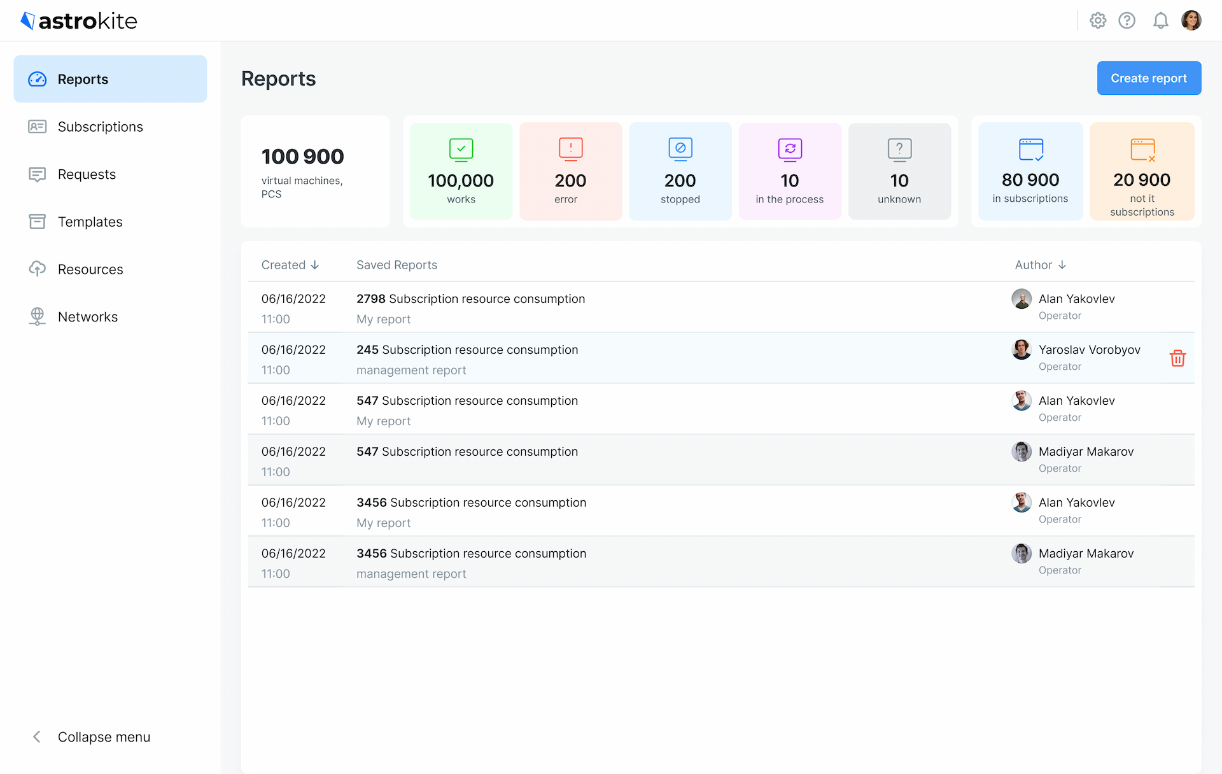
Task: Click the blue stopped monitor icon
Action: [x=680, y=150]
